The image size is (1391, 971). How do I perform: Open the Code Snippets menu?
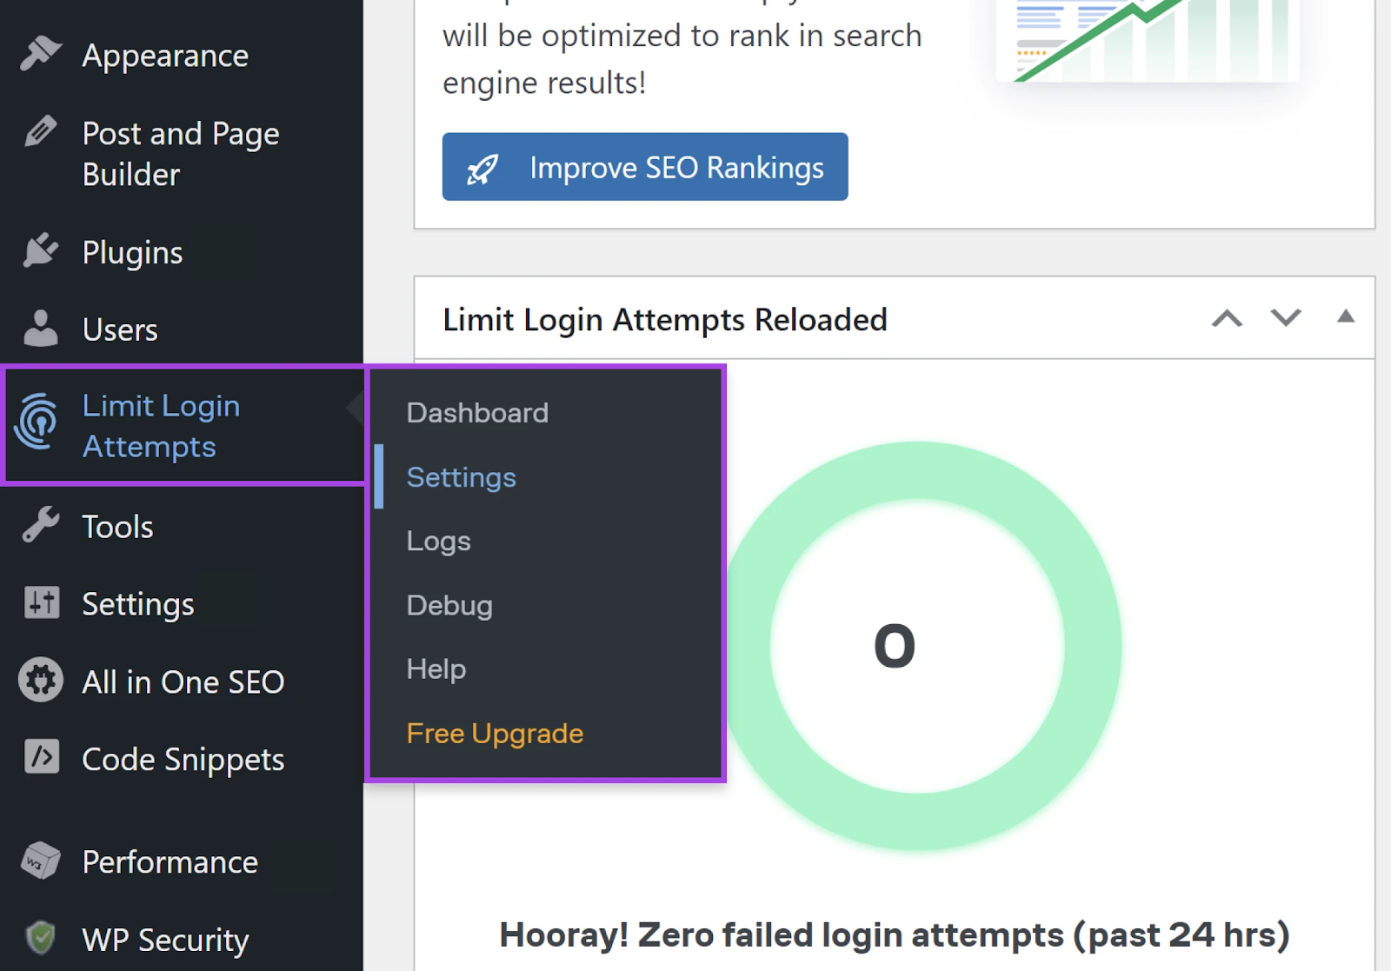coord(182,759)
